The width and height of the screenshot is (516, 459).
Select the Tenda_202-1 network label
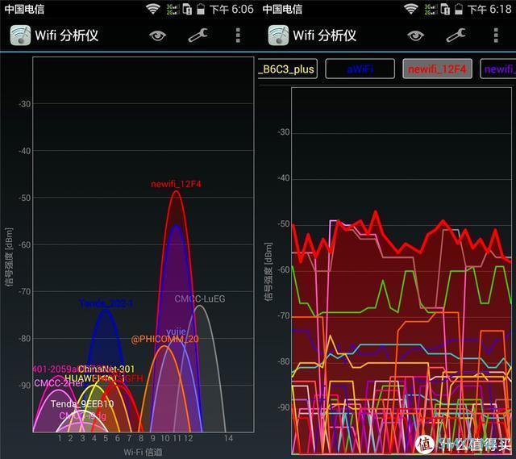106,303
